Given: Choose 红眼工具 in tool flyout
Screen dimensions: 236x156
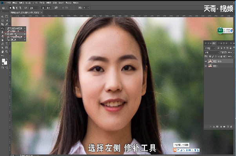Looking at the screenshot, I should 16,40.
